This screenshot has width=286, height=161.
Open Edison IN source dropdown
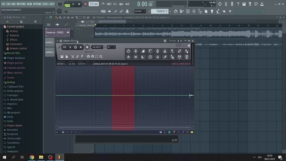click(111, 47)
